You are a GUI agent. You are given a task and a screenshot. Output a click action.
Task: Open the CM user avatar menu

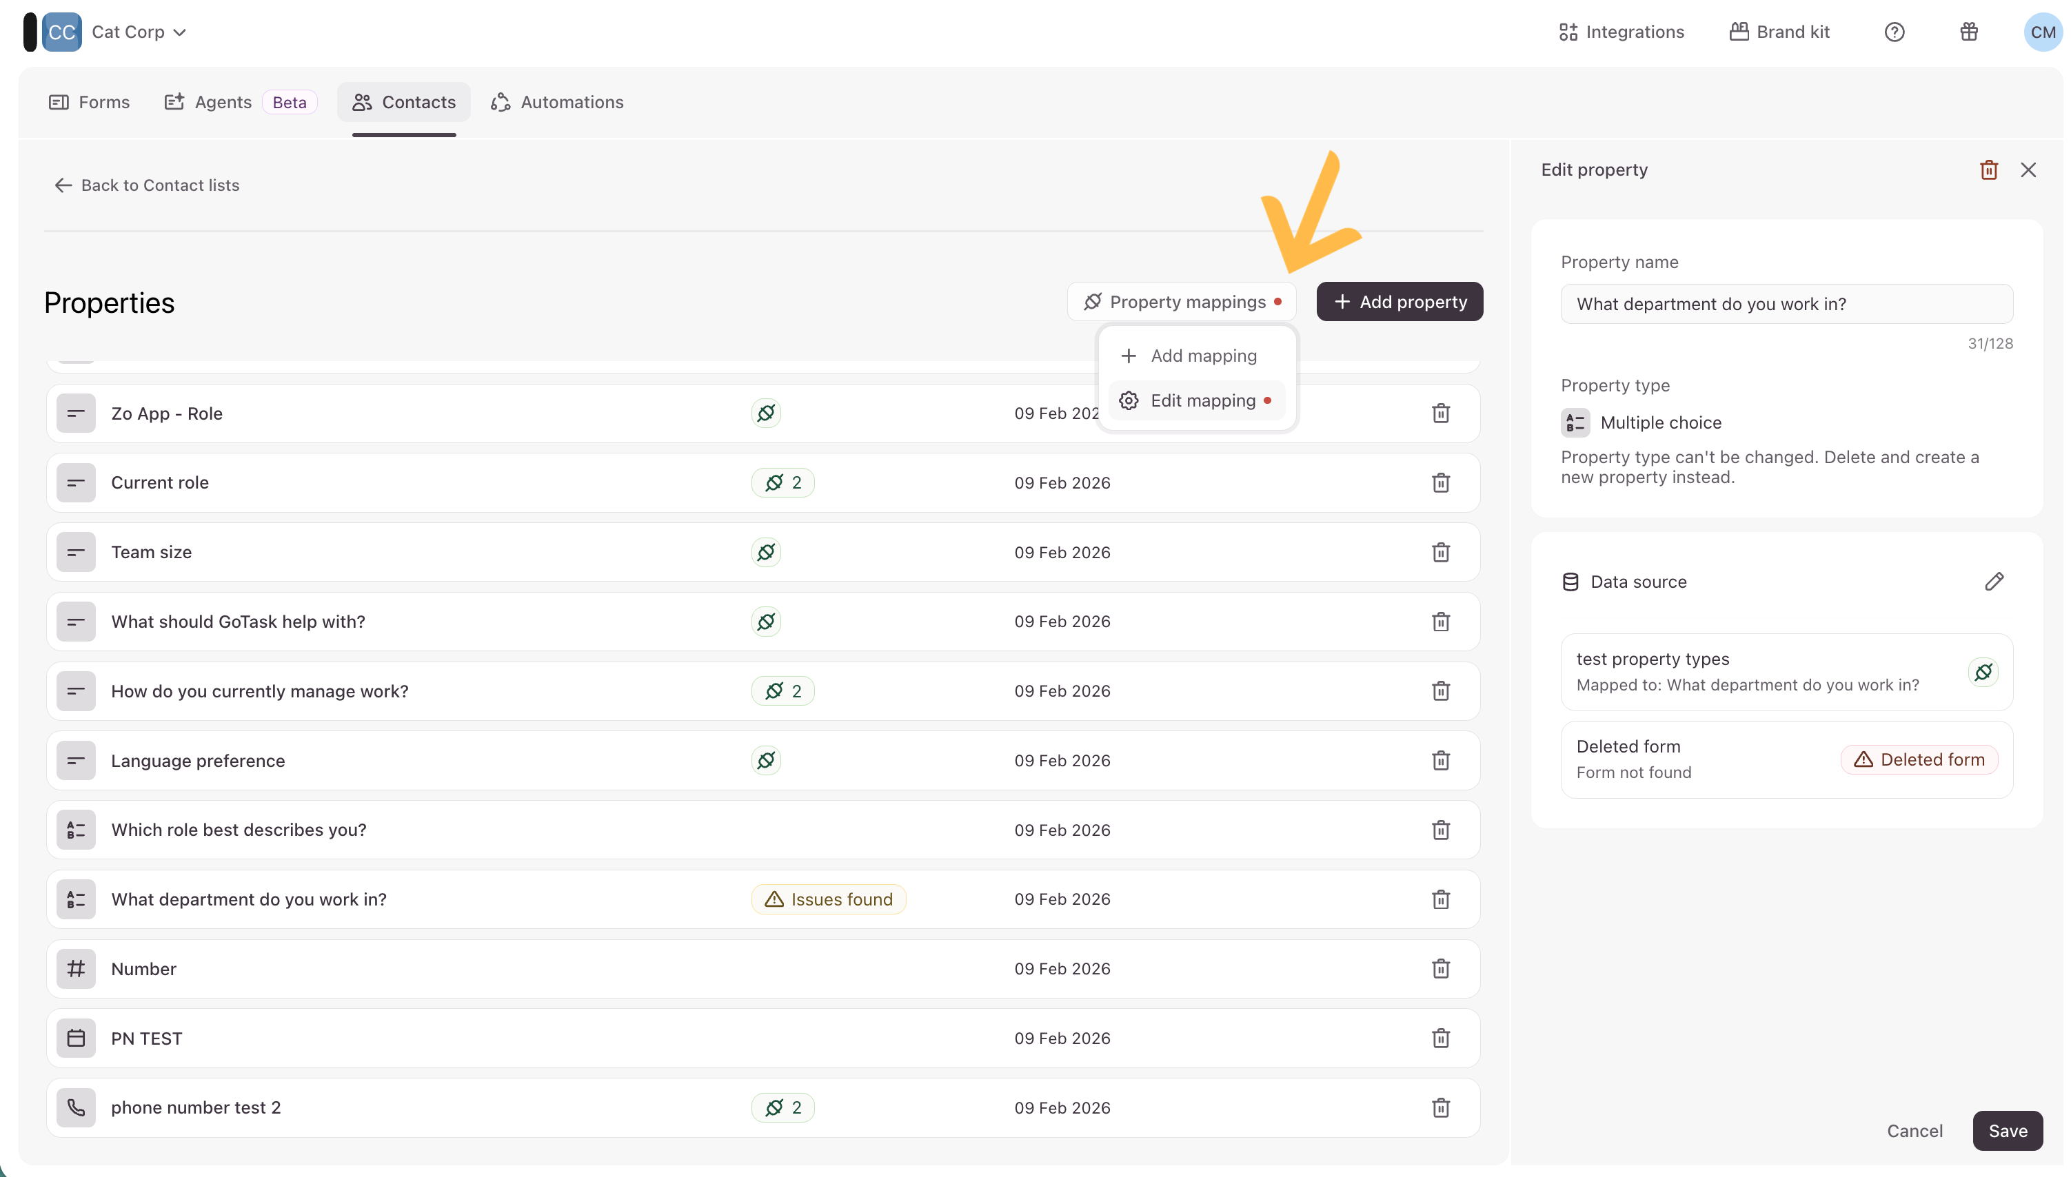click(2042, 32)
